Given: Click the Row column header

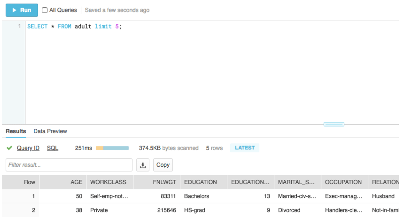Looking at the screenshot, I should point(21,182).
